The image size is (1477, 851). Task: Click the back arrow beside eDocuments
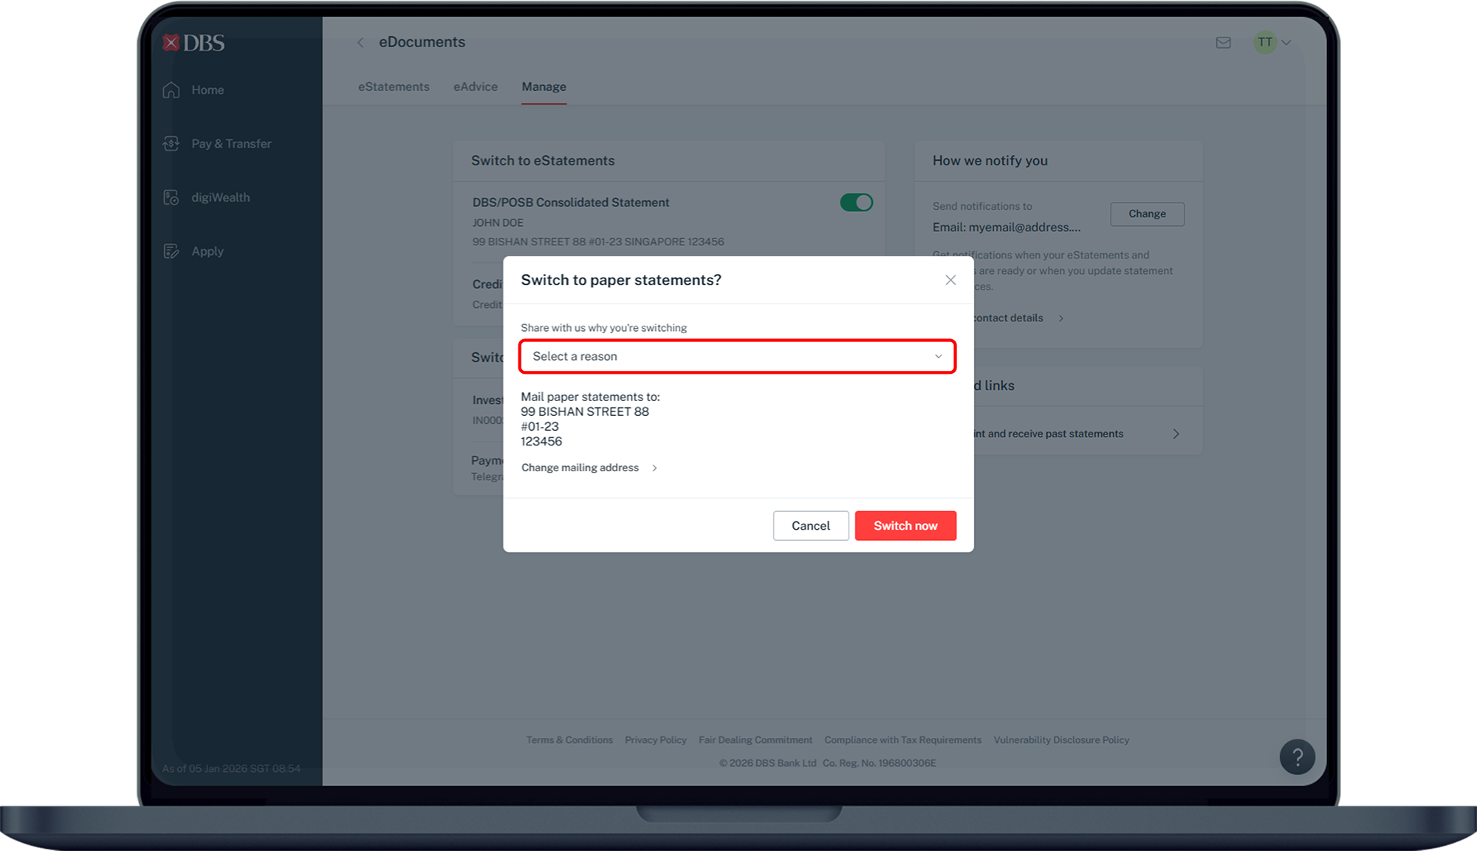click(x=360, y=43)
